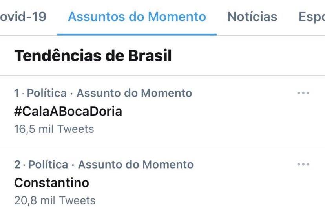Select the Assuntos do Momento tab

[137, 17]
